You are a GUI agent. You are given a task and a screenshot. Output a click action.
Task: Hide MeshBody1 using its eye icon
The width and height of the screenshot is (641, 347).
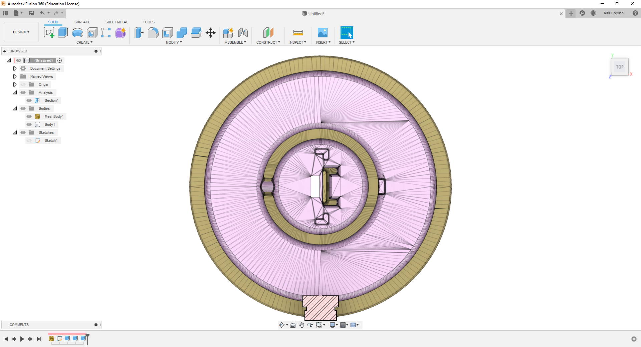click(x=29, y=116)
